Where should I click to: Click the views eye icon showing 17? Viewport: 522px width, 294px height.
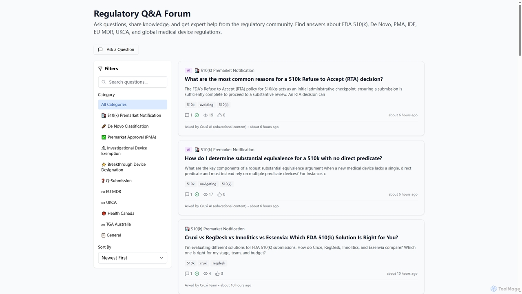(206, 194)
